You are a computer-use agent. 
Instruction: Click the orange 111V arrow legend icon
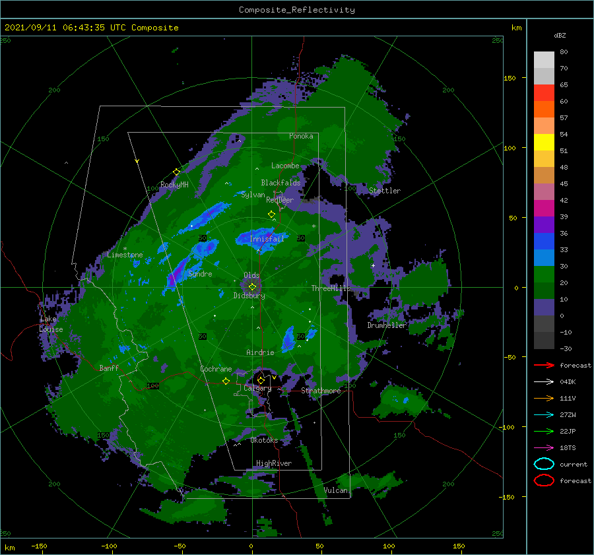coord(544,398)
